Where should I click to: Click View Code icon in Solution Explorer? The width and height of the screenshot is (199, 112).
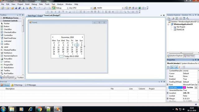(181, 18)
